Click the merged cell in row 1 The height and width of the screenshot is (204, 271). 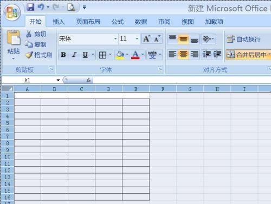[82, 96]
